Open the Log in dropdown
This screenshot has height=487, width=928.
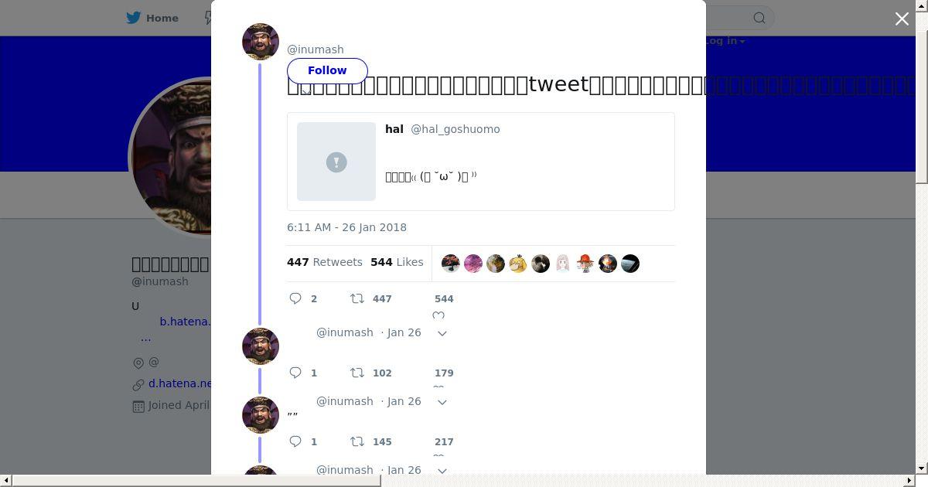click(725, 41)
